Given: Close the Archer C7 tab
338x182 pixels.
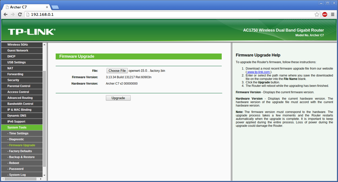Looking at the screenshot, I should 47,7.
